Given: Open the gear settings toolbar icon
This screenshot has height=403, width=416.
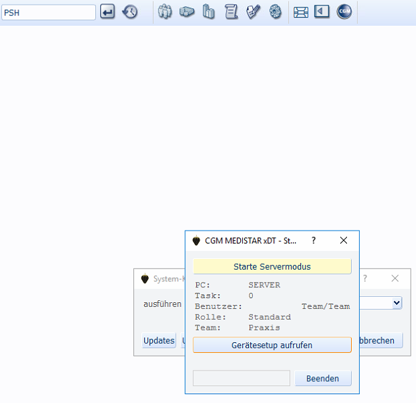Looking at the screenshot, I should coord(275,12).
